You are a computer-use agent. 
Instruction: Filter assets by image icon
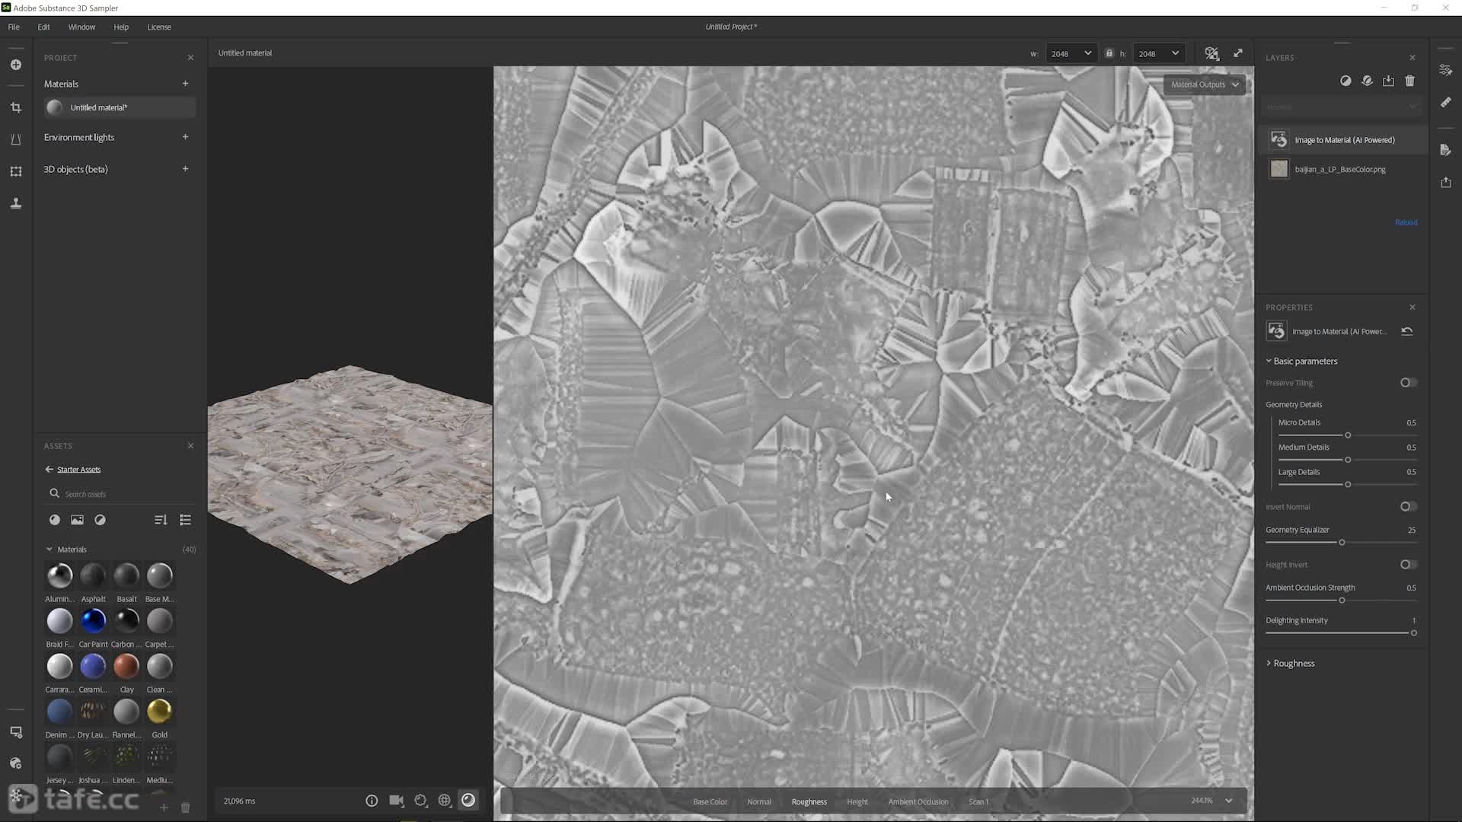pos(77,520)
